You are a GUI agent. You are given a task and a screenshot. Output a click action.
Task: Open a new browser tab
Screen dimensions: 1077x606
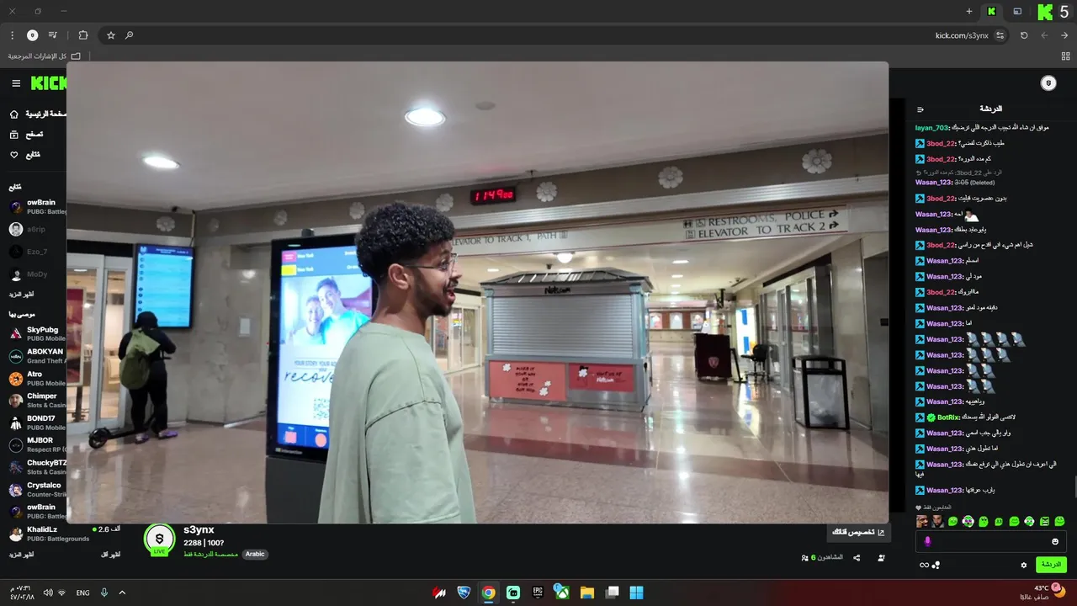[x=969, y=12]
